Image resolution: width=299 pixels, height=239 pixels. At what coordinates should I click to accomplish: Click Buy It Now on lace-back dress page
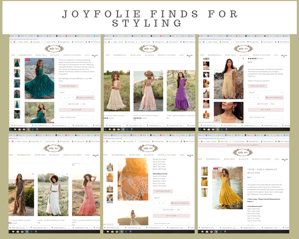tap(171, 216)
